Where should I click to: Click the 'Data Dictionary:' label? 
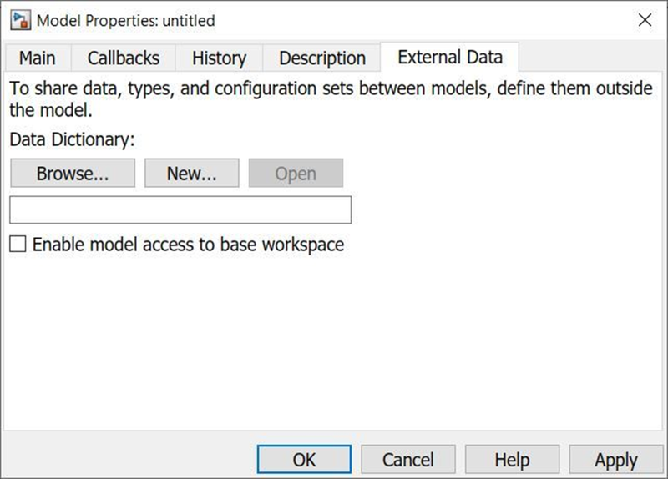point(72,139)
